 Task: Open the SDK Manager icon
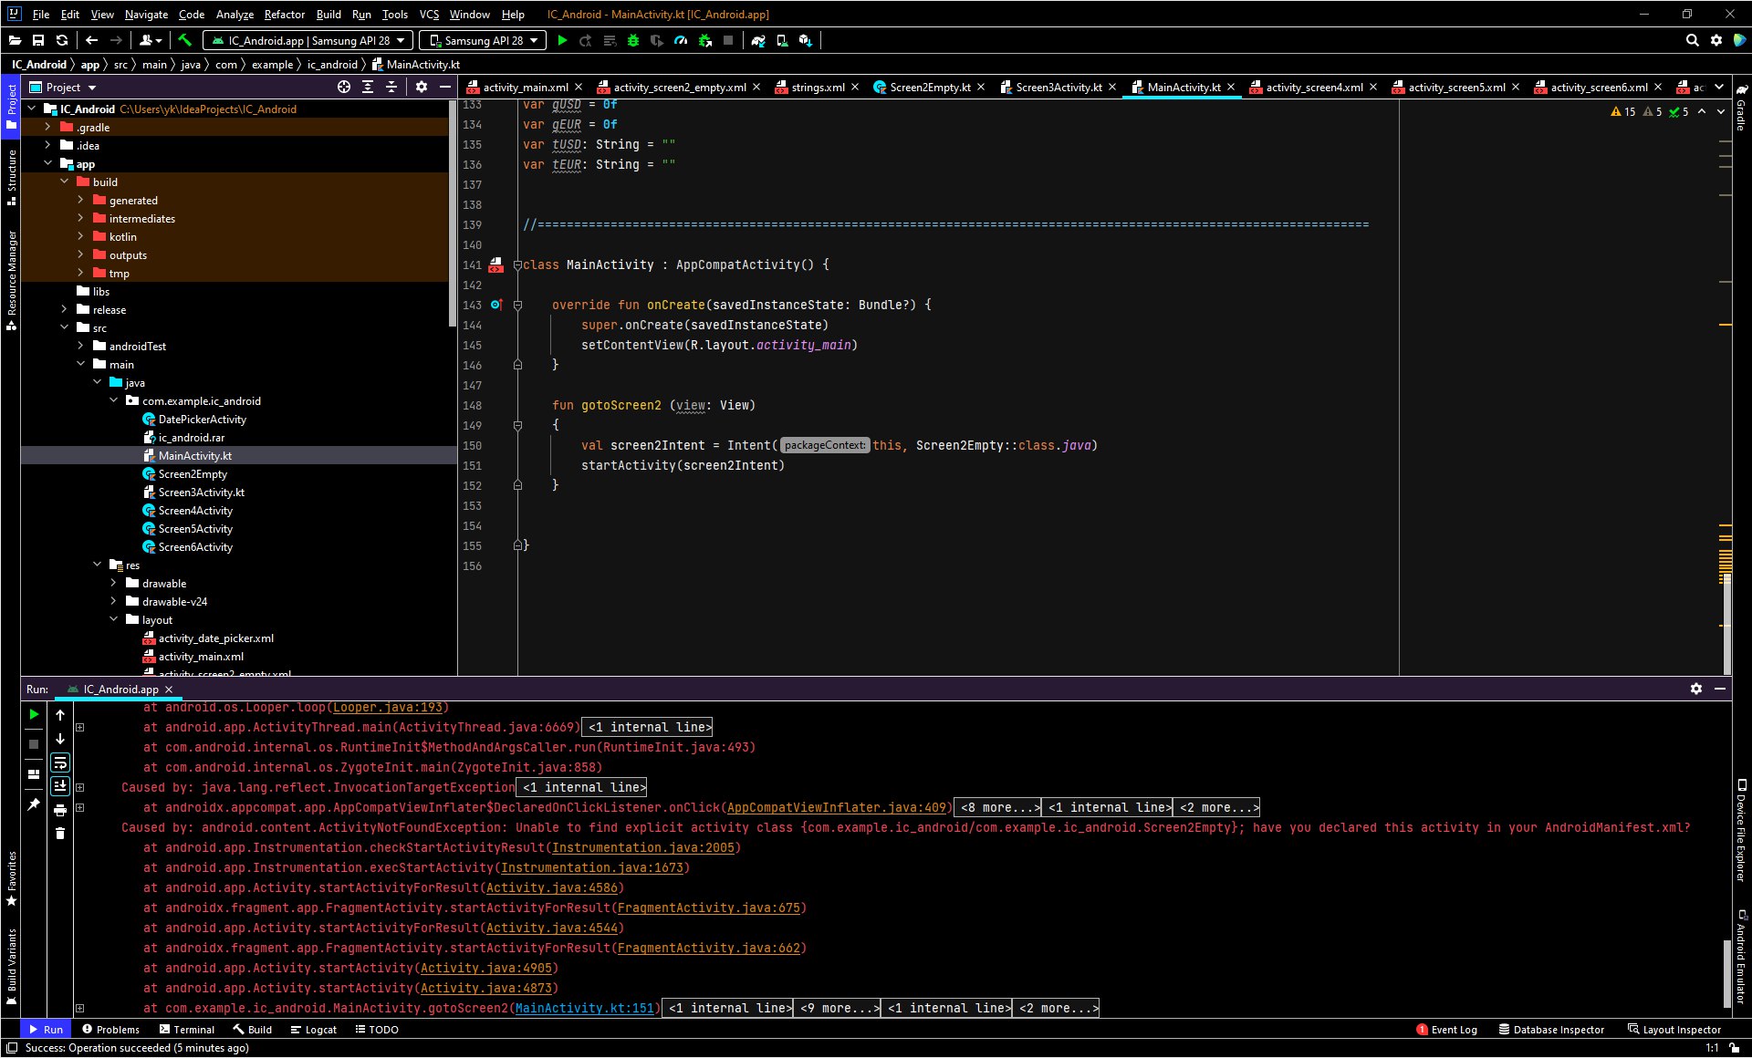tap(806, 40)
